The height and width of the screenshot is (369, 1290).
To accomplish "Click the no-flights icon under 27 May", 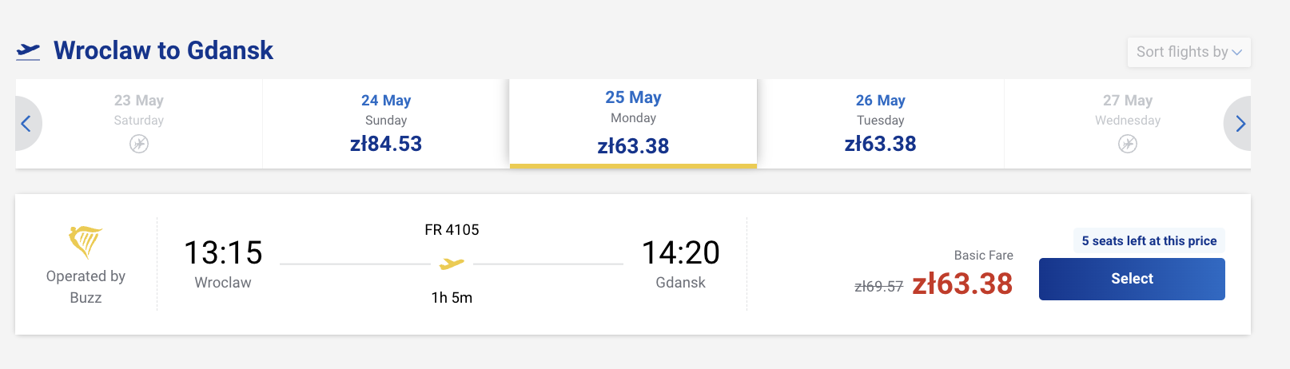I will pyautogui.click(x=1127, y=144).
